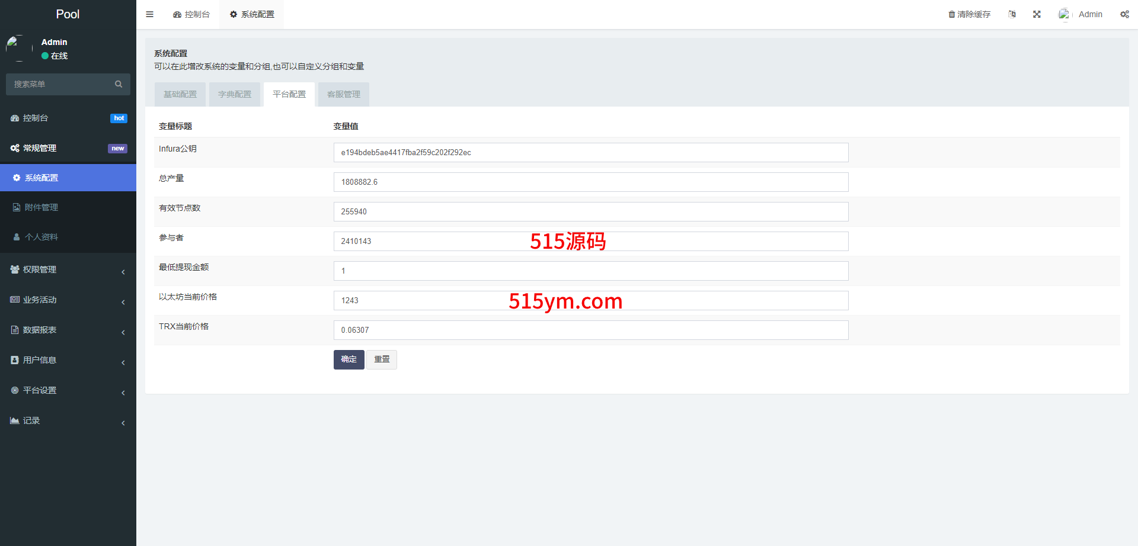This screenshot has width=1138, height=546.
Task: Open 附件管理 from the sidebar
Action: click(41, 207)
